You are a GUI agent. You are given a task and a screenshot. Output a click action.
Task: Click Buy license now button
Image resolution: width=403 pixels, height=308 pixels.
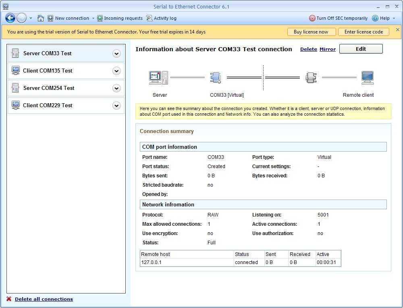pyautogui.click(x=311, y=32)
